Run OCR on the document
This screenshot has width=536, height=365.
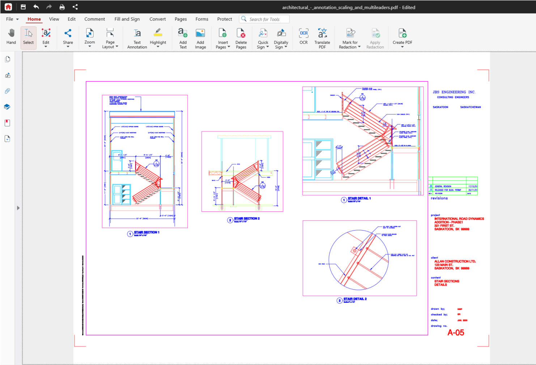[x=303, y=37]
